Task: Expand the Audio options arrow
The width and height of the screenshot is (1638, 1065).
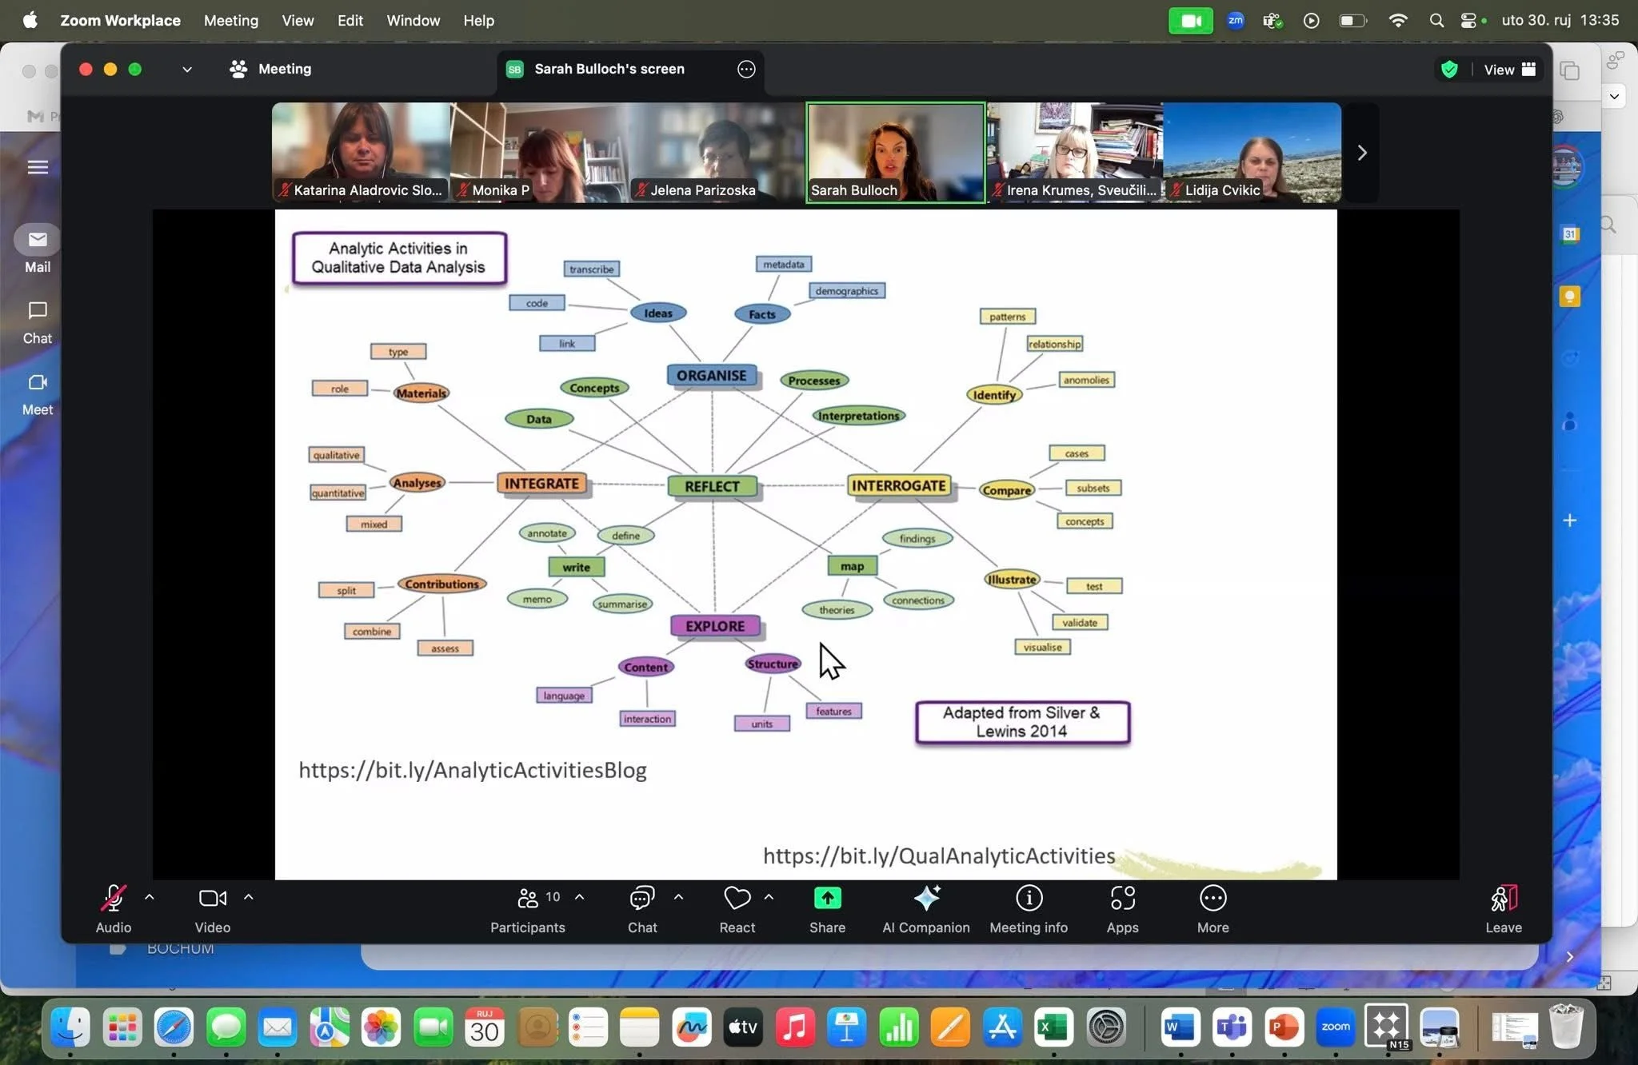Action: point(150,897)
